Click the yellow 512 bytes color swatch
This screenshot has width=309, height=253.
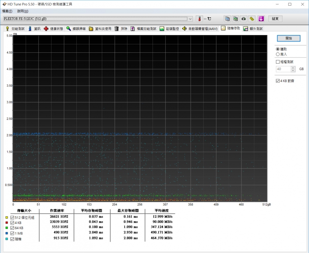[6, 218]
